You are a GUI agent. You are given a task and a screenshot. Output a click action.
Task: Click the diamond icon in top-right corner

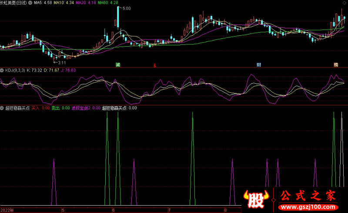[344, 3]
